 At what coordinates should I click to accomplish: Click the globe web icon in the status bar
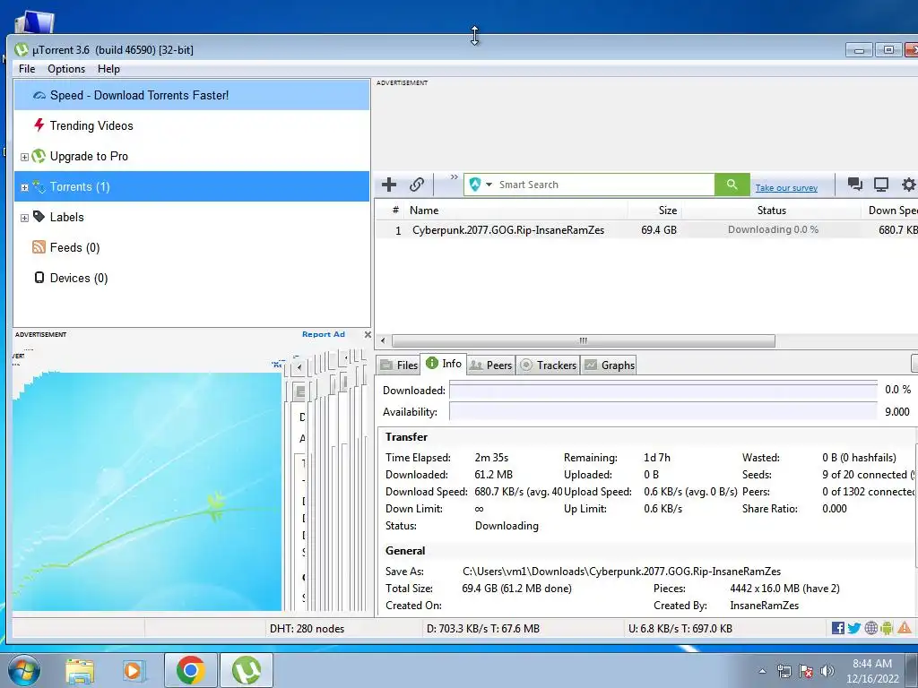pos(870,628)
